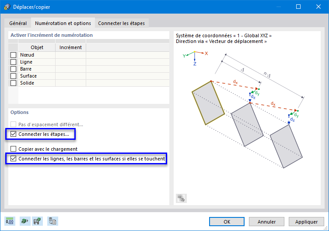The width and height of the screenshot is (329, 231).
Task: Click the Ligne row label
Action: 26,62
